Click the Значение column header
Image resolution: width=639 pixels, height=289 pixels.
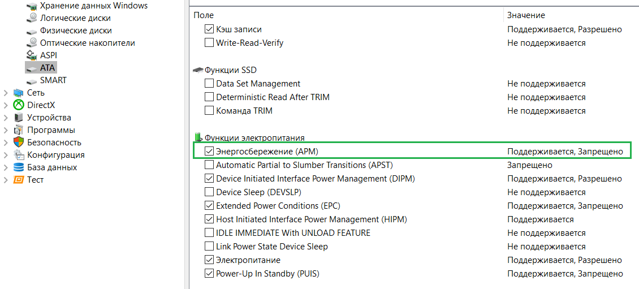coord(526,15)
